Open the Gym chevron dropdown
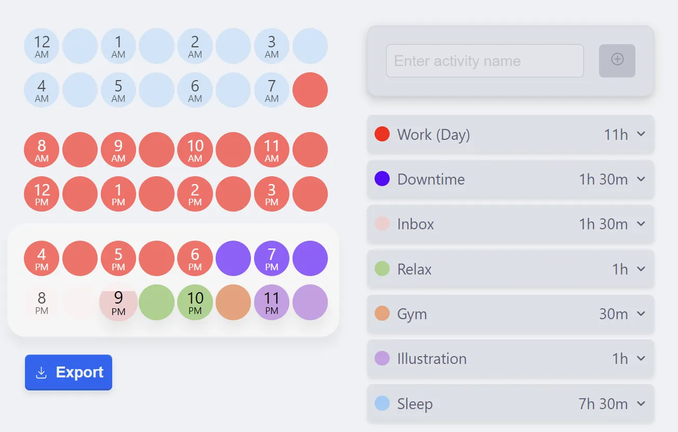 [x=641, y=313]
